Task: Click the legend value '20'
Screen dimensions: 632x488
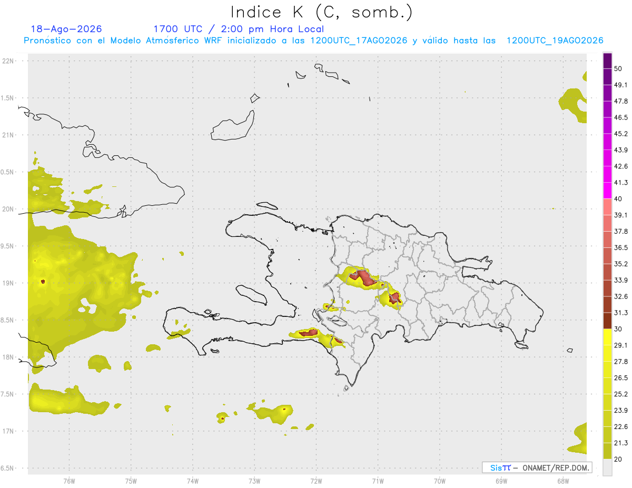Action: pyautogui.click(x=618, y=459)
